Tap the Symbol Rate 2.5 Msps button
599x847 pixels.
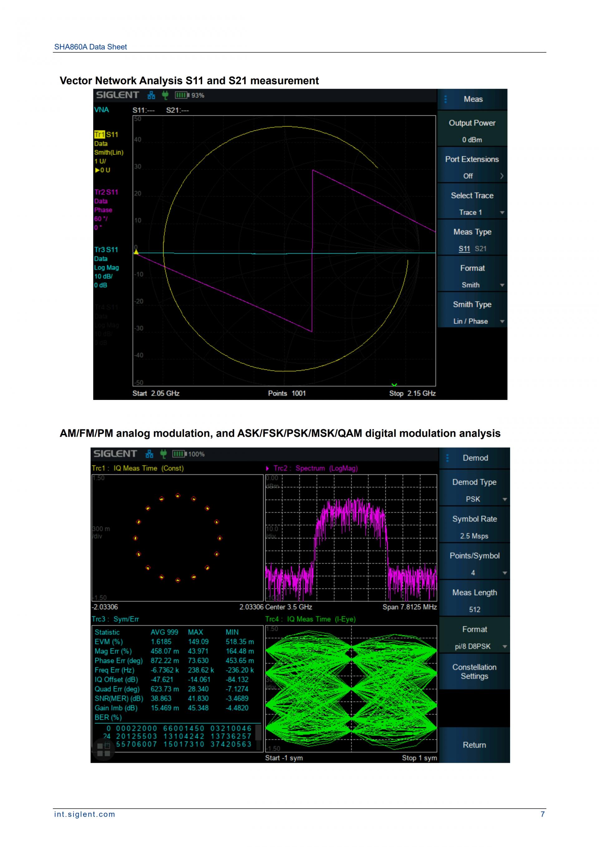point(474,527)
